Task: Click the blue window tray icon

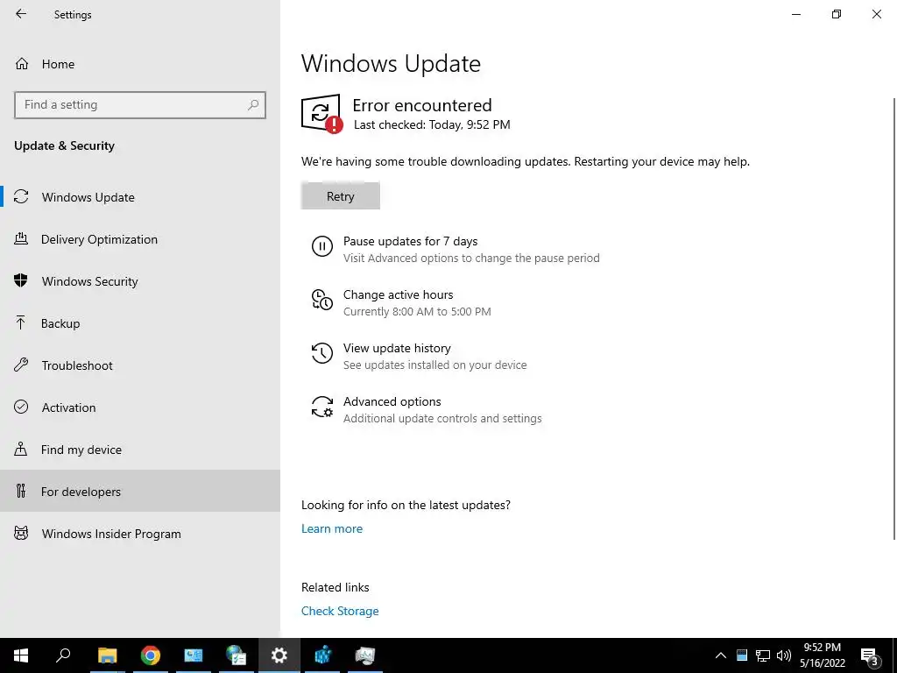Action: coord(742,655)
